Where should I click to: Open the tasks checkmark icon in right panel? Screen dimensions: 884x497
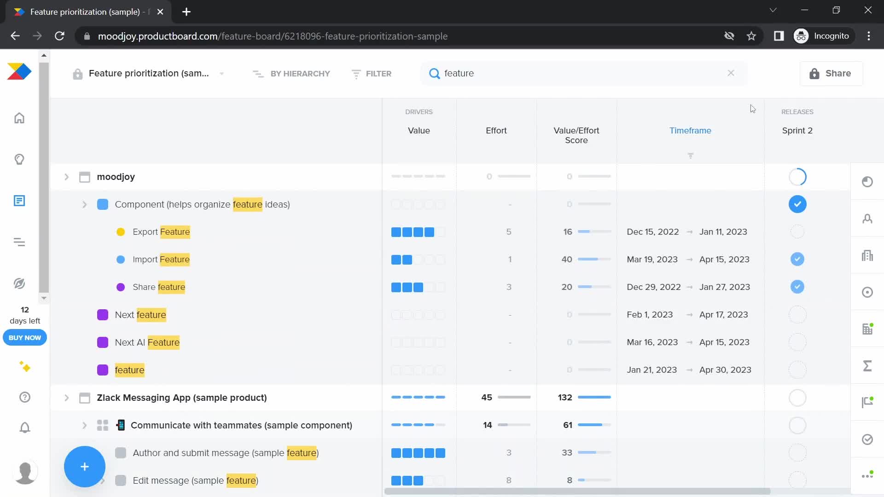point(867,439)
